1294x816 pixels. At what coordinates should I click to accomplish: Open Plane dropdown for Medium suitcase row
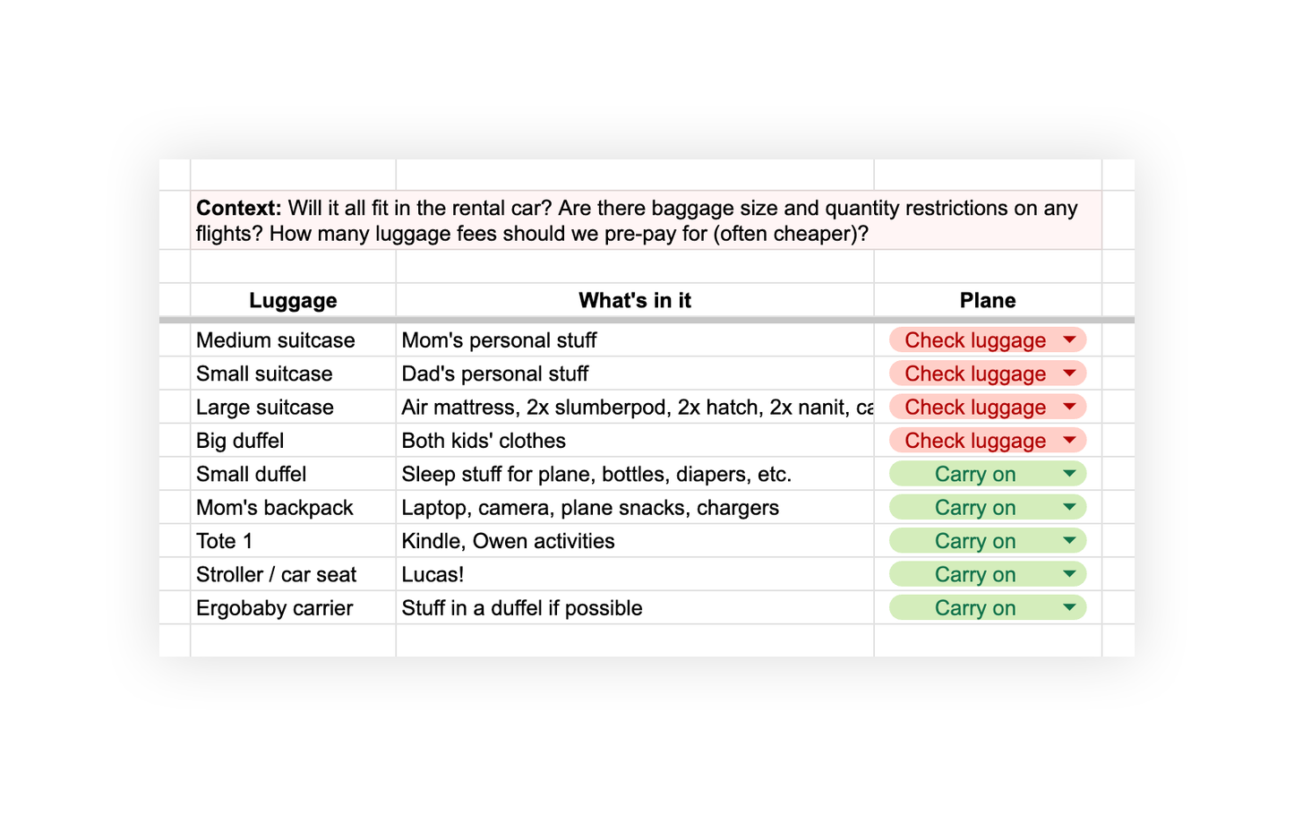pos(1068,340)
